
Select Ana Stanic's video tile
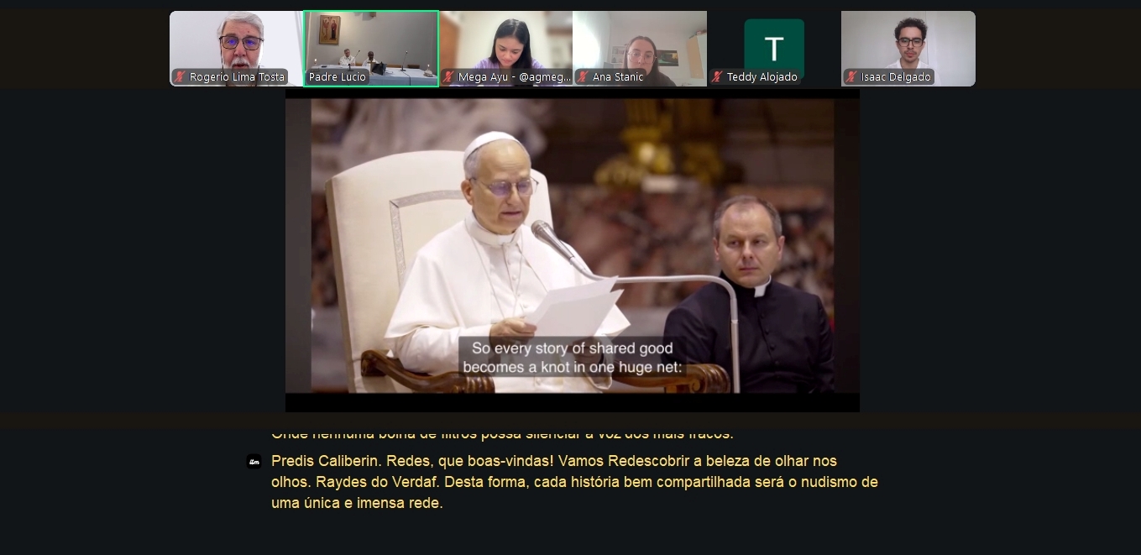tap(640, 42)
